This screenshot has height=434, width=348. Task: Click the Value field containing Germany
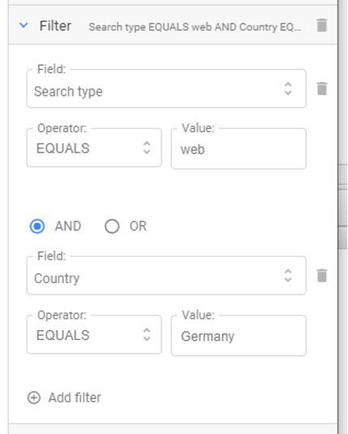(238, 336)
